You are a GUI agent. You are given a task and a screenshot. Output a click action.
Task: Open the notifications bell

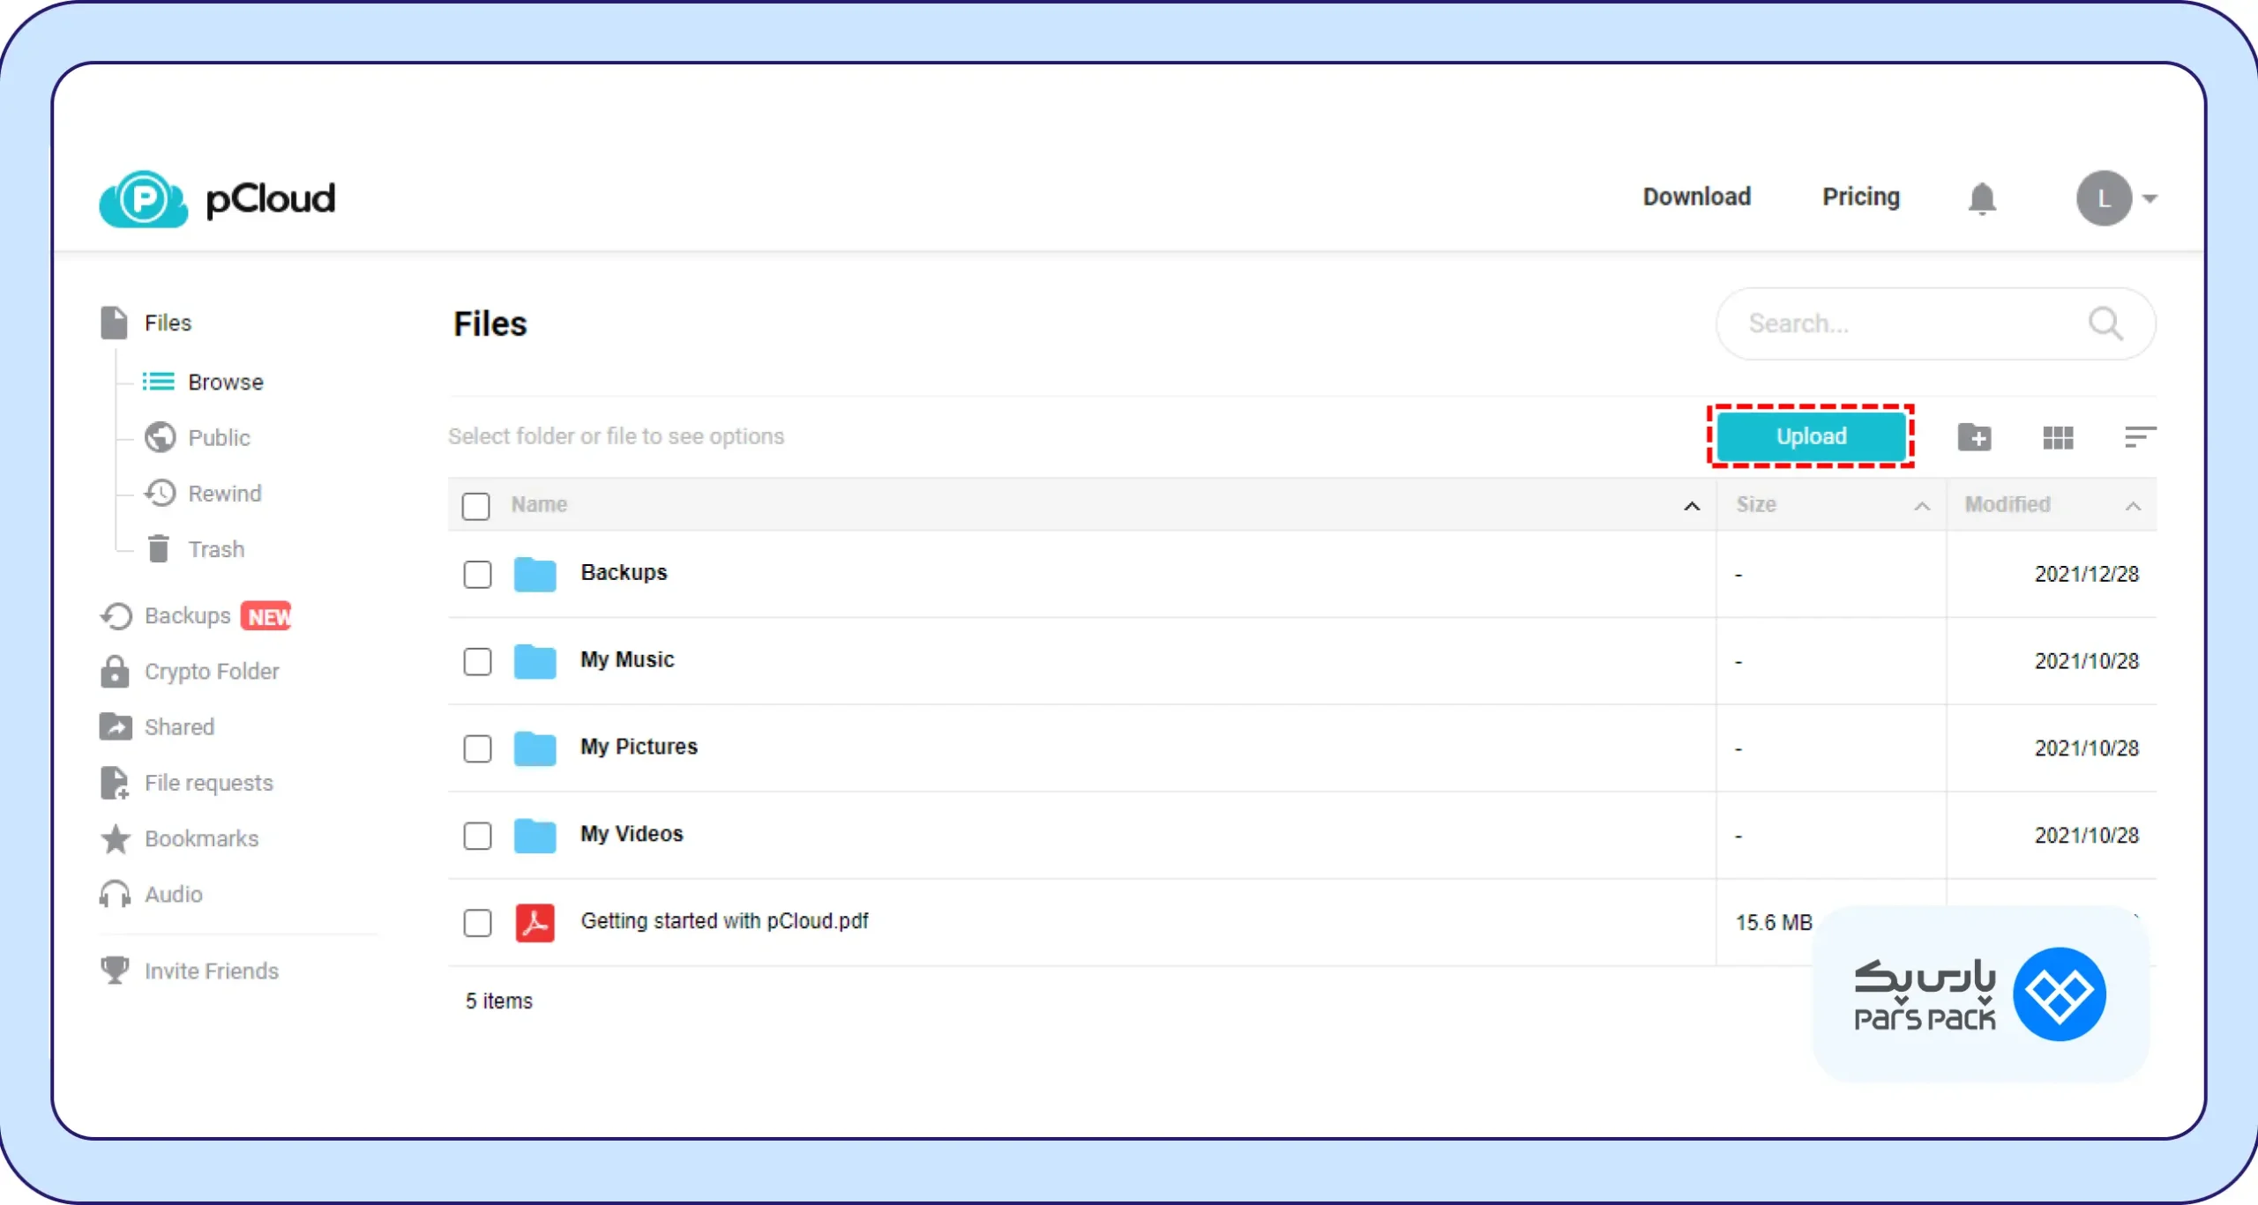click(1982, 198)
